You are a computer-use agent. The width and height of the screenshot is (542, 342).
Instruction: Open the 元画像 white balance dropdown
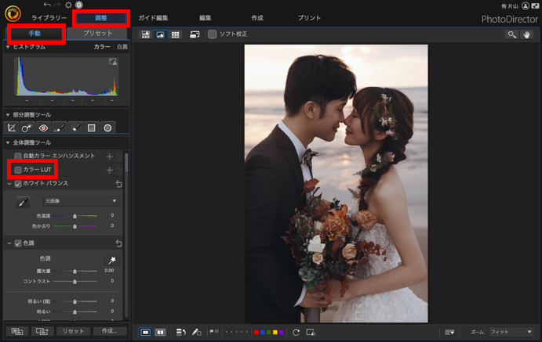pyautogui.click(x=82, y=201)
